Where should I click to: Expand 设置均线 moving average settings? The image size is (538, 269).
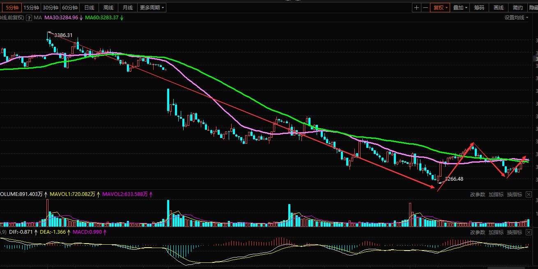[x=516, y=18]
